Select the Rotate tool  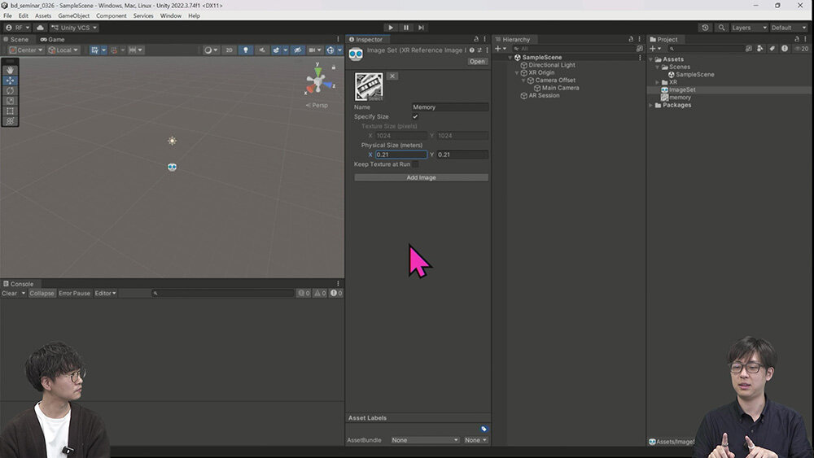coord(10,90)
